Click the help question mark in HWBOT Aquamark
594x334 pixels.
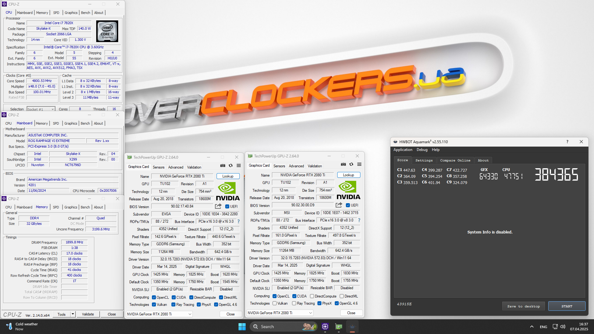tap(567, 142)
